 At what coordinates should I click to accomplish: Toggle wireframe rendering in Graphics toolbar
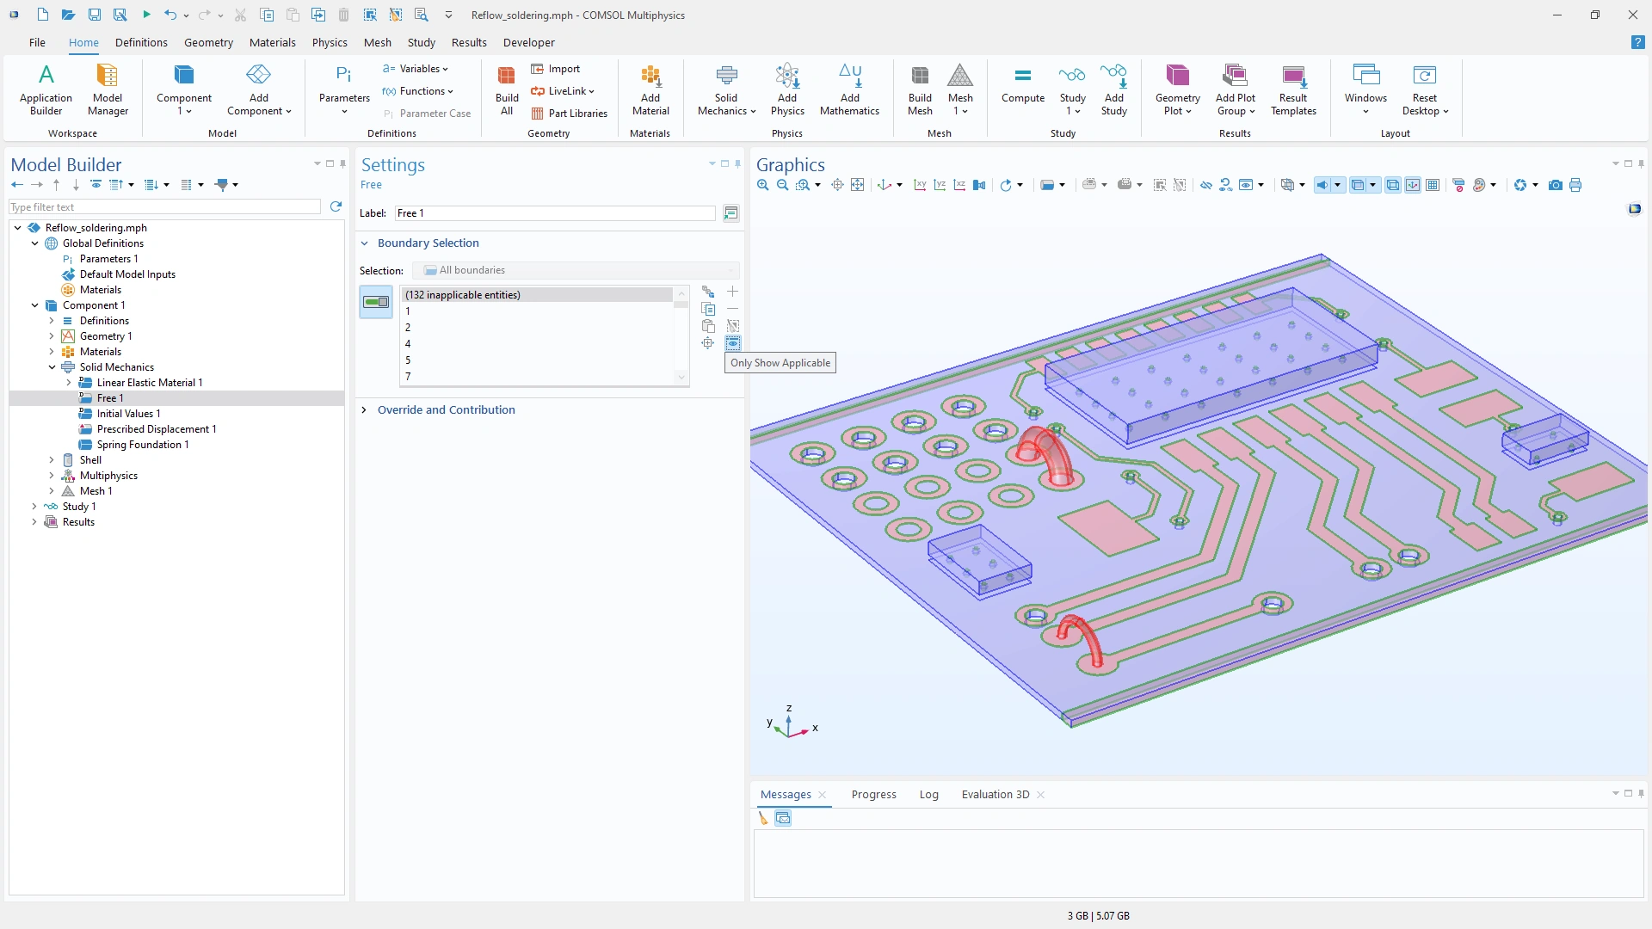click(1392, 185)
